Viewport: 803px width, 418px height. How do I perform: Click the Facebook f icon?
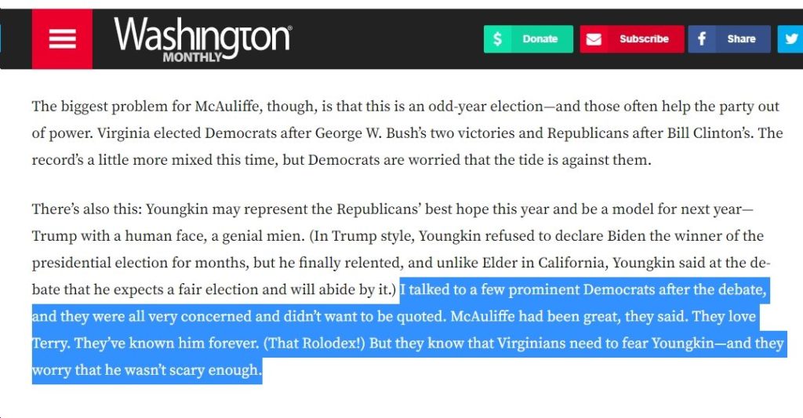(x=702, y=39)
